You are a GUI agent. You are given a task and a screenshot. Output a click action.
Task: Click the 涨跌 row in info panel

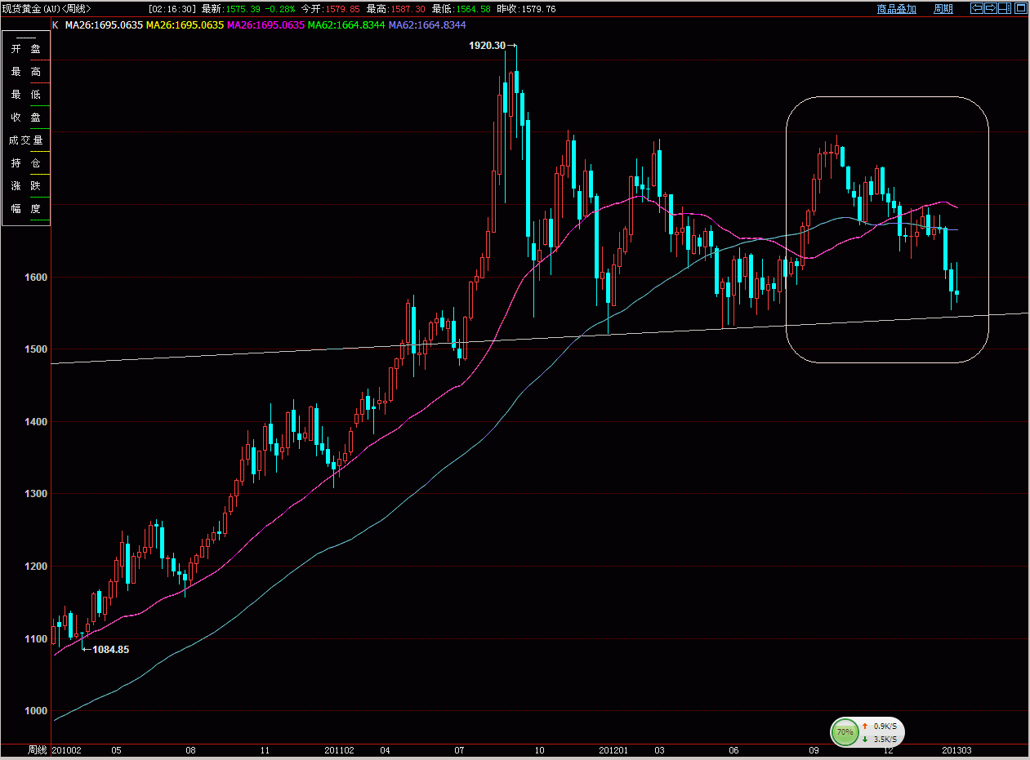tap(26, 186)
